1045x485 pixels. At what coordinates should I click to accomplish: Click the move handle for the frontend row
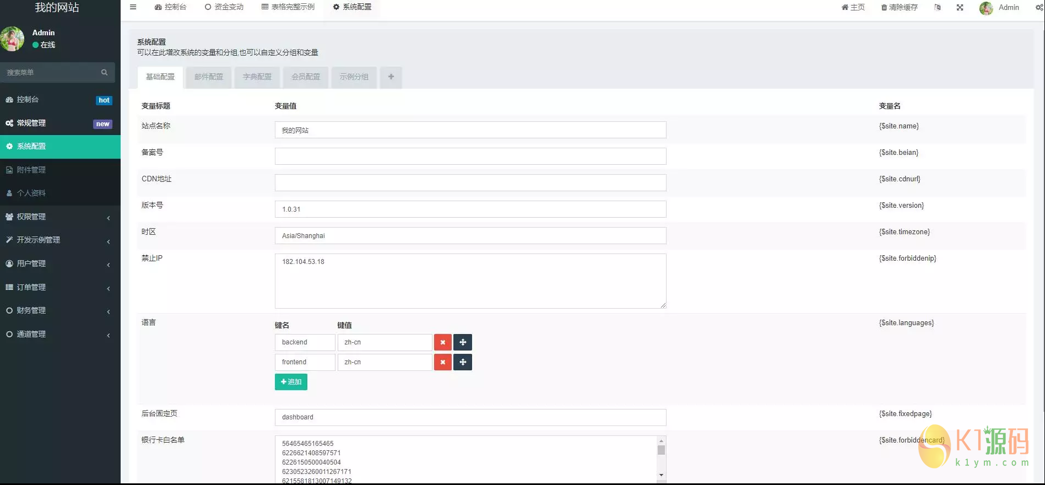463,362
